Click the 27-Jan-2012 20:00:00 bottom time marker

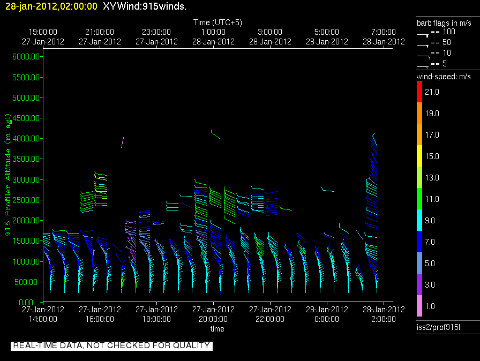[213, 314]
